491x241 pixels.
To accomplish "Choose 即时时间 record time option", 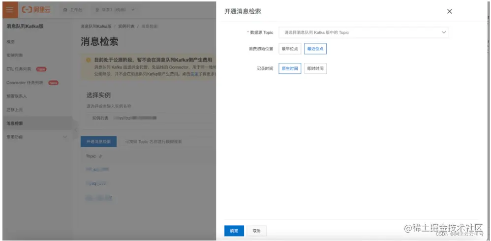I will click(x=315, y=68).
